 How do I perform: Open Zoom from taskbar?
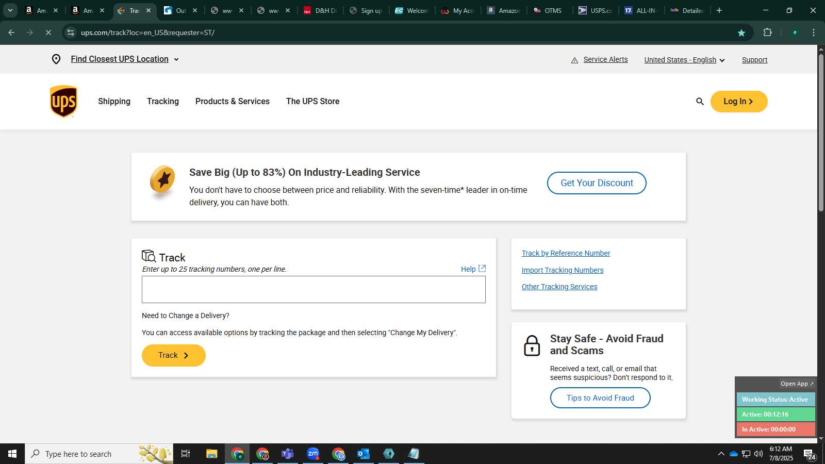click(x=313, y=454)
